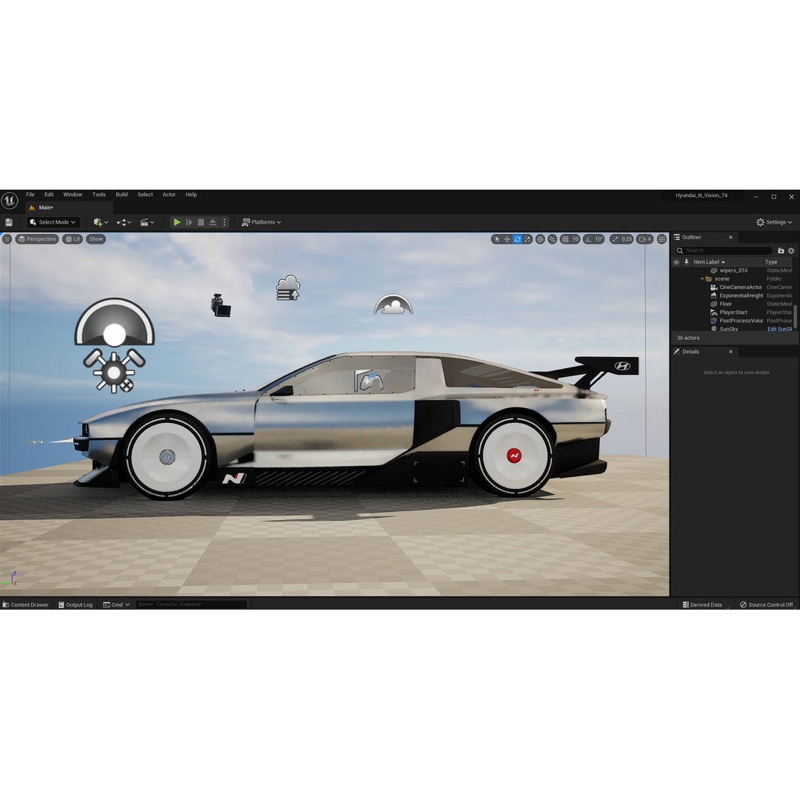Choose the rotate gizmo tool
800x800 pixels.
point(517,239)
